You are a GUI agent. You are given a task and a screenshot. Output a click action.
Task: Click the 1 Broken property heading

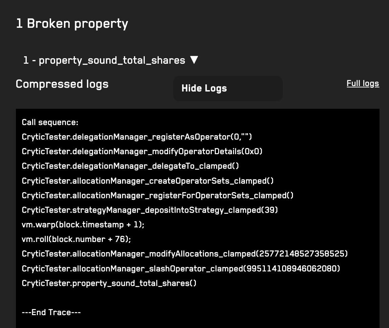(x=72, y=24)
